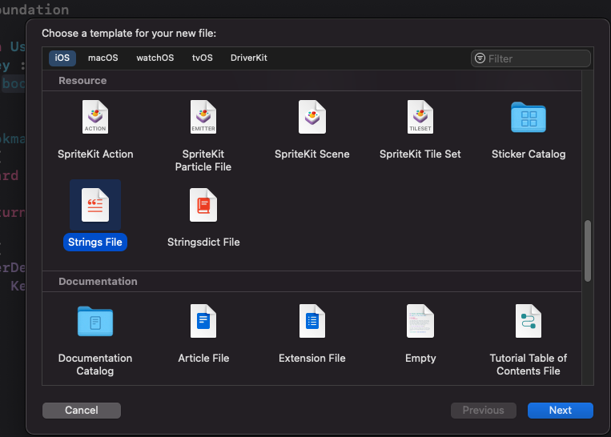Click the Next button
611x437 pixels.
coord(561,411)
